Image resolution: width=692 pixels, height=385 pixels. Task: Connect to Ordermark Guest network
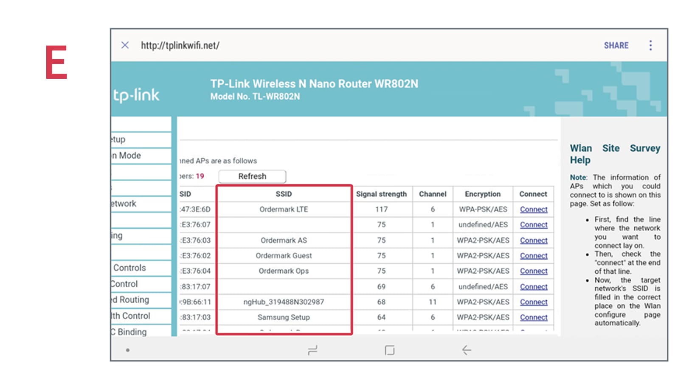point(534,255)
